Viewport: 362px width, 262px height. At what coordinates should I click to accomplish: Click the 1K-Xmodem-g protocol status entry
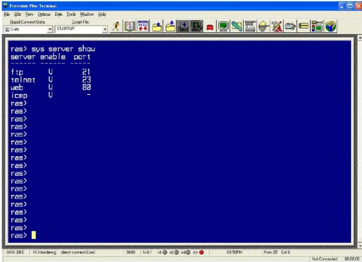[44, 252]
